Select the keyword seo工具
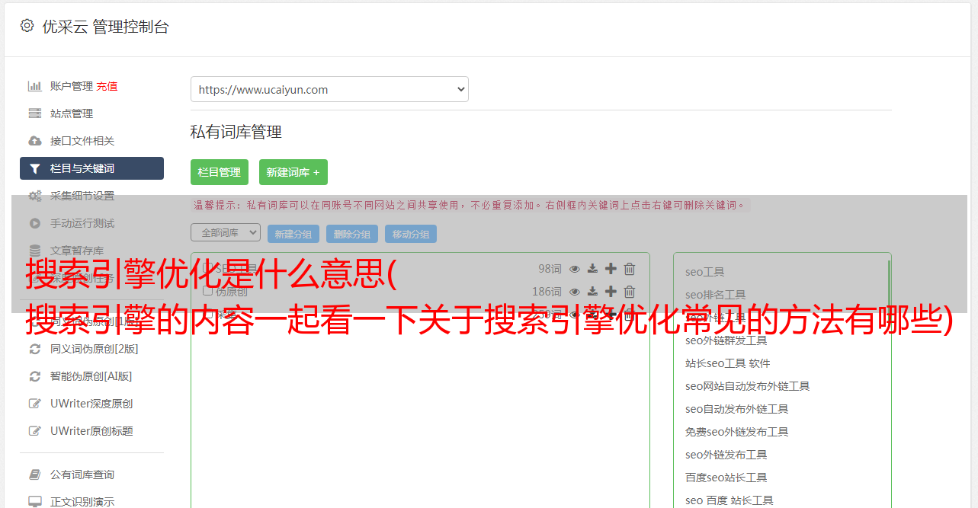 pos(705,272)
